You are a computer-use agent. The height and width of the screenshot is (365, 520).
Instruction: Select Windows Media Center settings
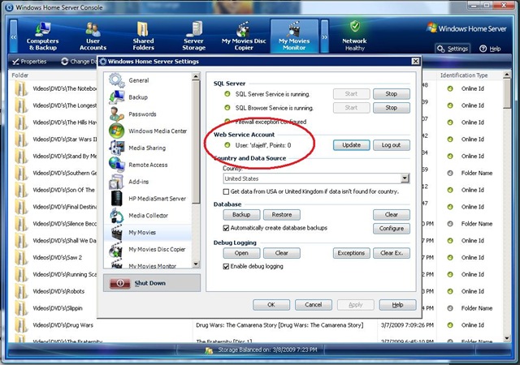point(148,131)
